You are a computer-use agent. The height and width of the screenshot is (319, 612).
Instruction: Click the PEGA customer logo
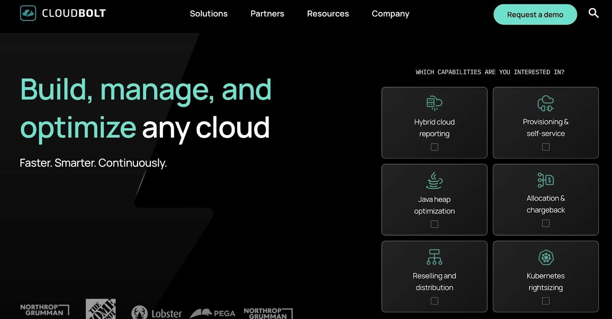click(x=213, y=313)
